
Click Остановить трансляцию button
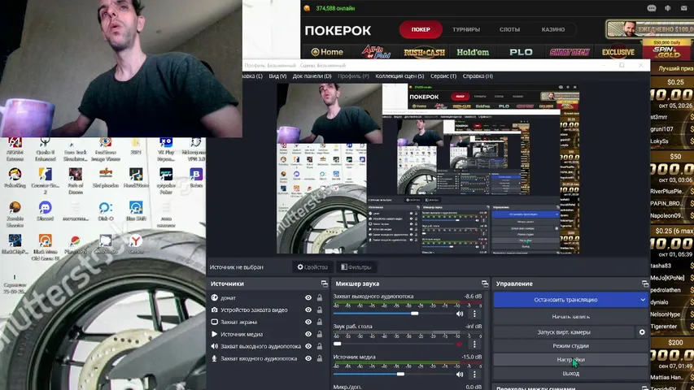(x=565, y=300)
